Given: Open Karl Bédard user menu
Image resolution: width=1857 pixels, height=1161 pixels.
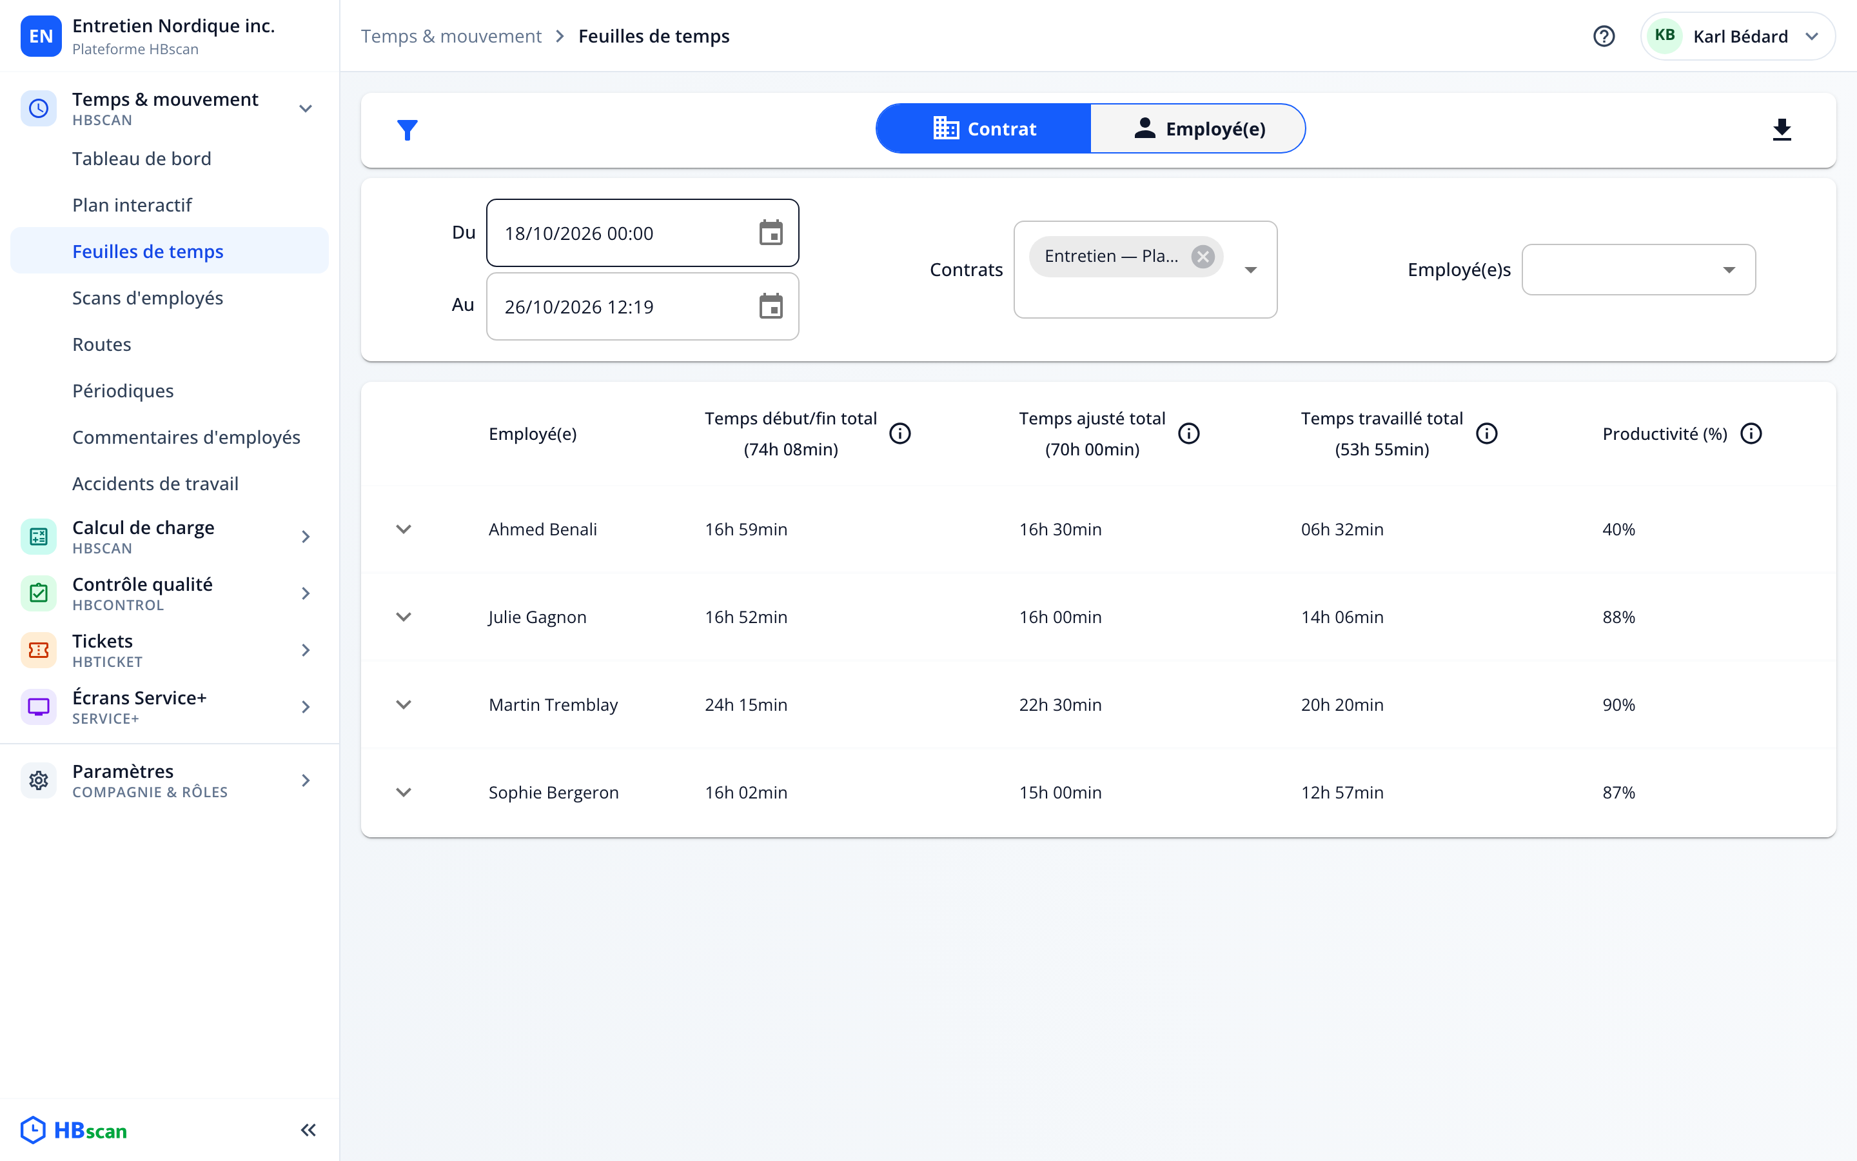Looking at the screenshot, I should point(1737,36).
